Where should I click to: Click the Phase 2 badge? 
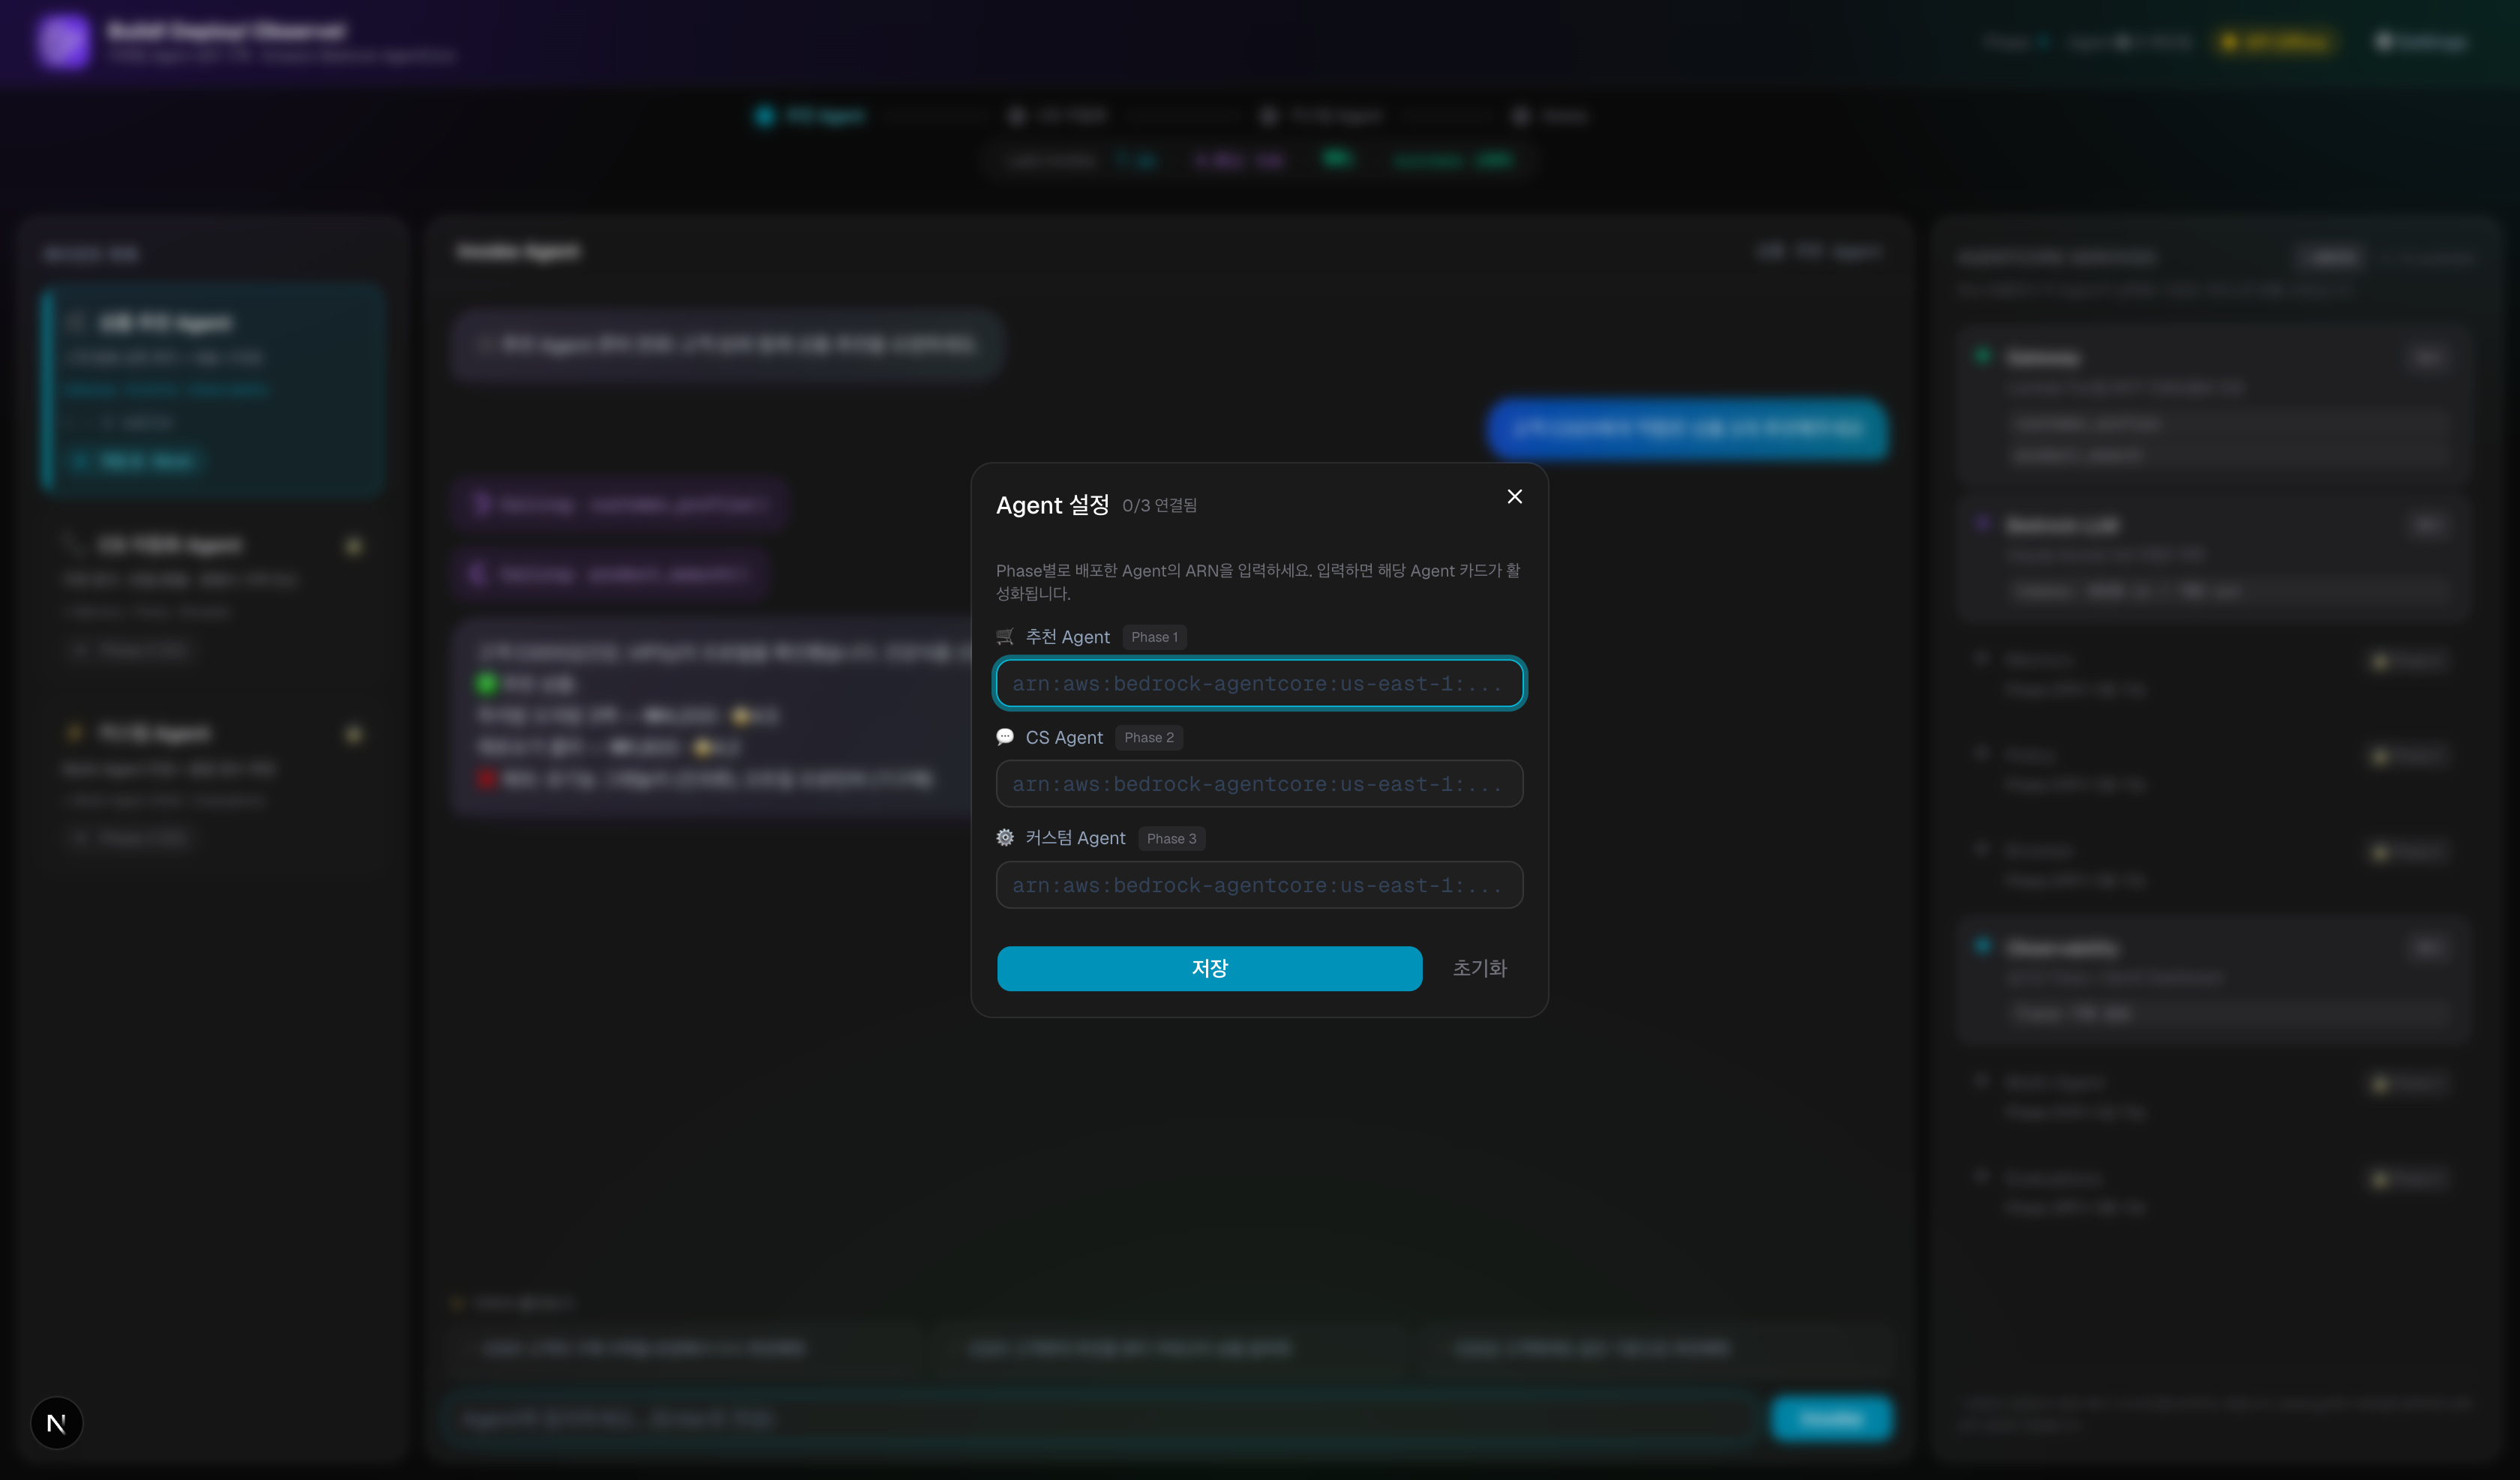[x=1149, y=738]
